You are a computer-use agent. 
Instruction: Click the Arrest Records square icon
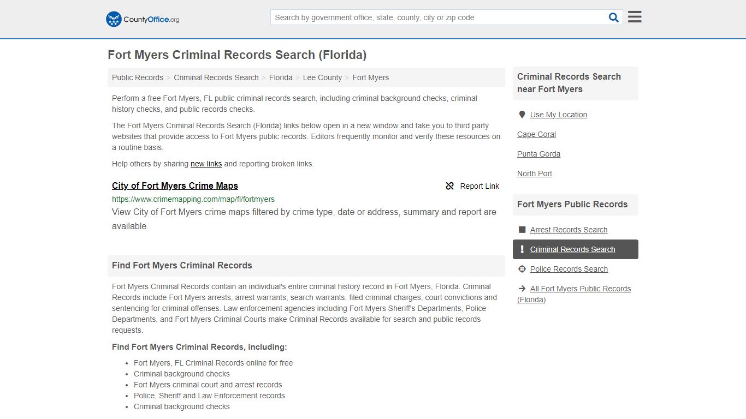(522, 230)
